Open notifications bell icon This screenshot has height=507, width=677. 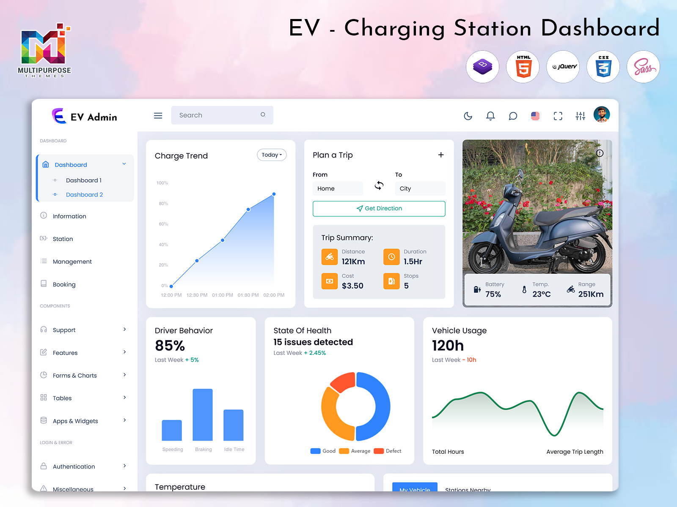(490, 116)
